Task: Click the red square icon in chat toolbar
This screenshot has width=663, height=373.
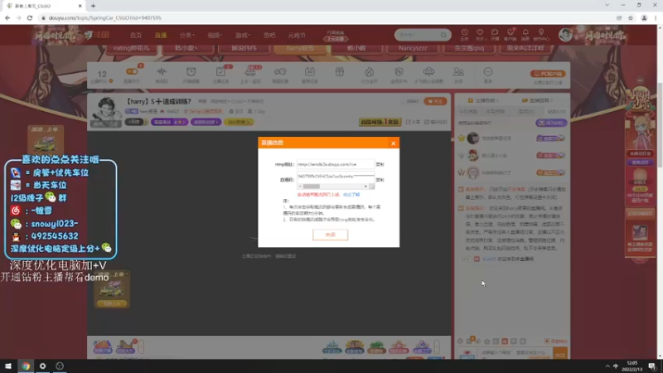Action: tap(505, 341)
